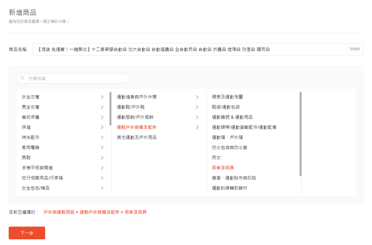
Task: Expand the 保健 category chevron
Action: click(x=102, y=127)
